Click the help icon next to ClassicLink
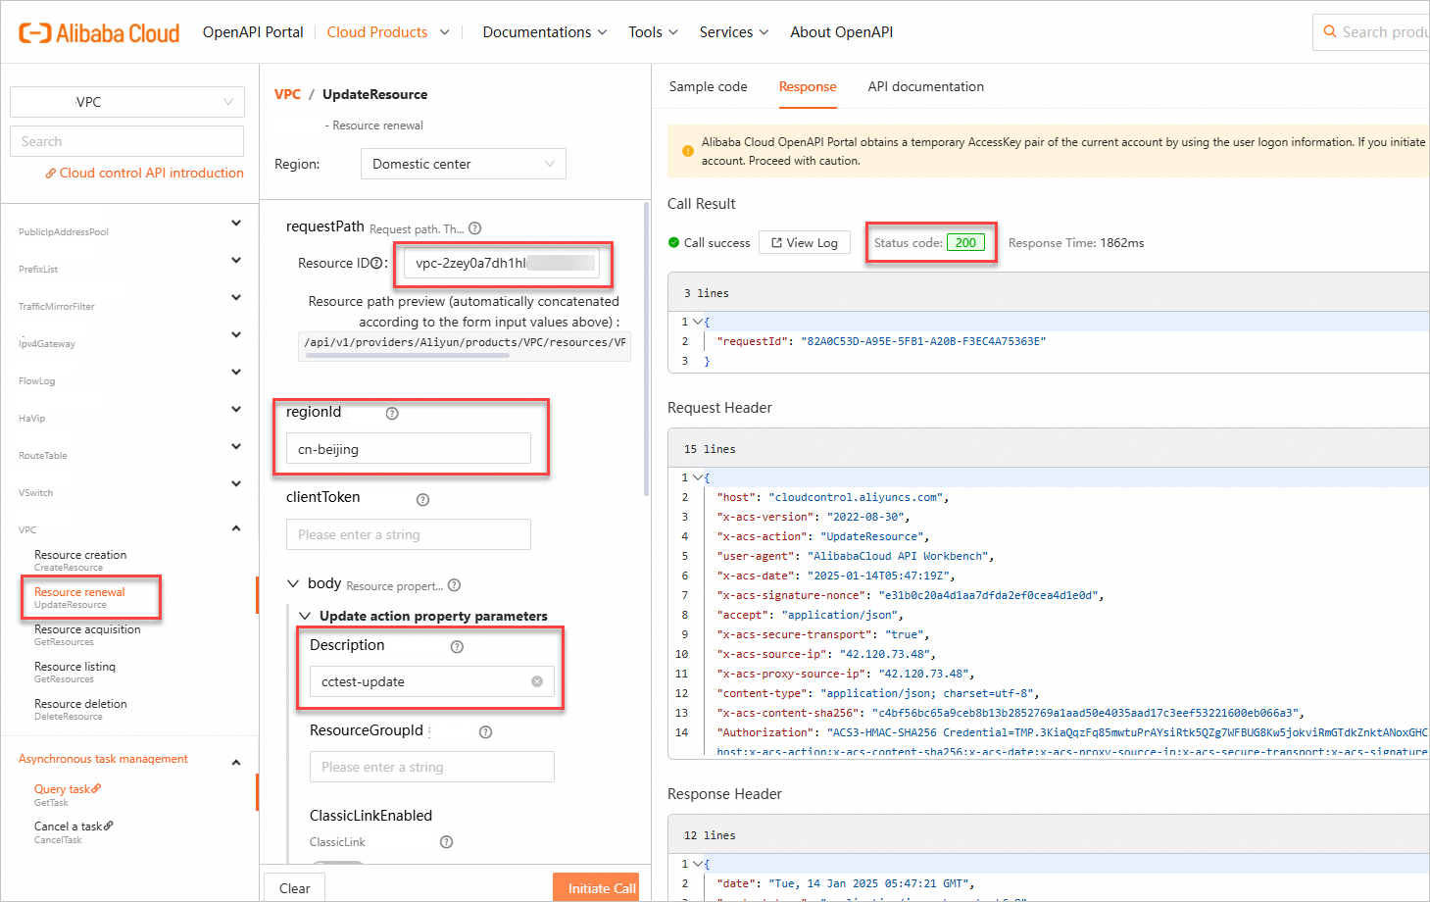1430x902 pixels. (x=446, y=842)
